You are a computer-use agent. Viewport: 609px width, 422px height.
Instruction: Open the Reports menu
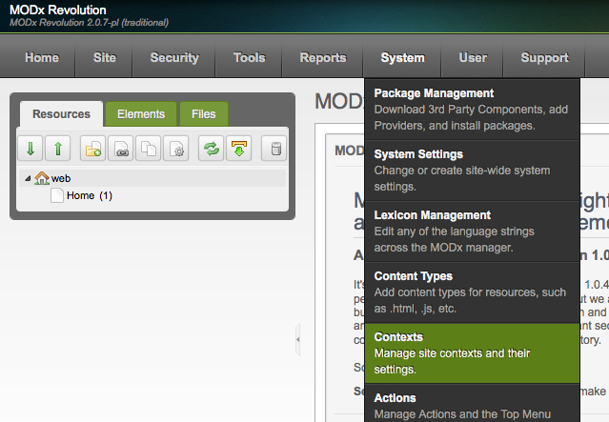pos(323,57)
